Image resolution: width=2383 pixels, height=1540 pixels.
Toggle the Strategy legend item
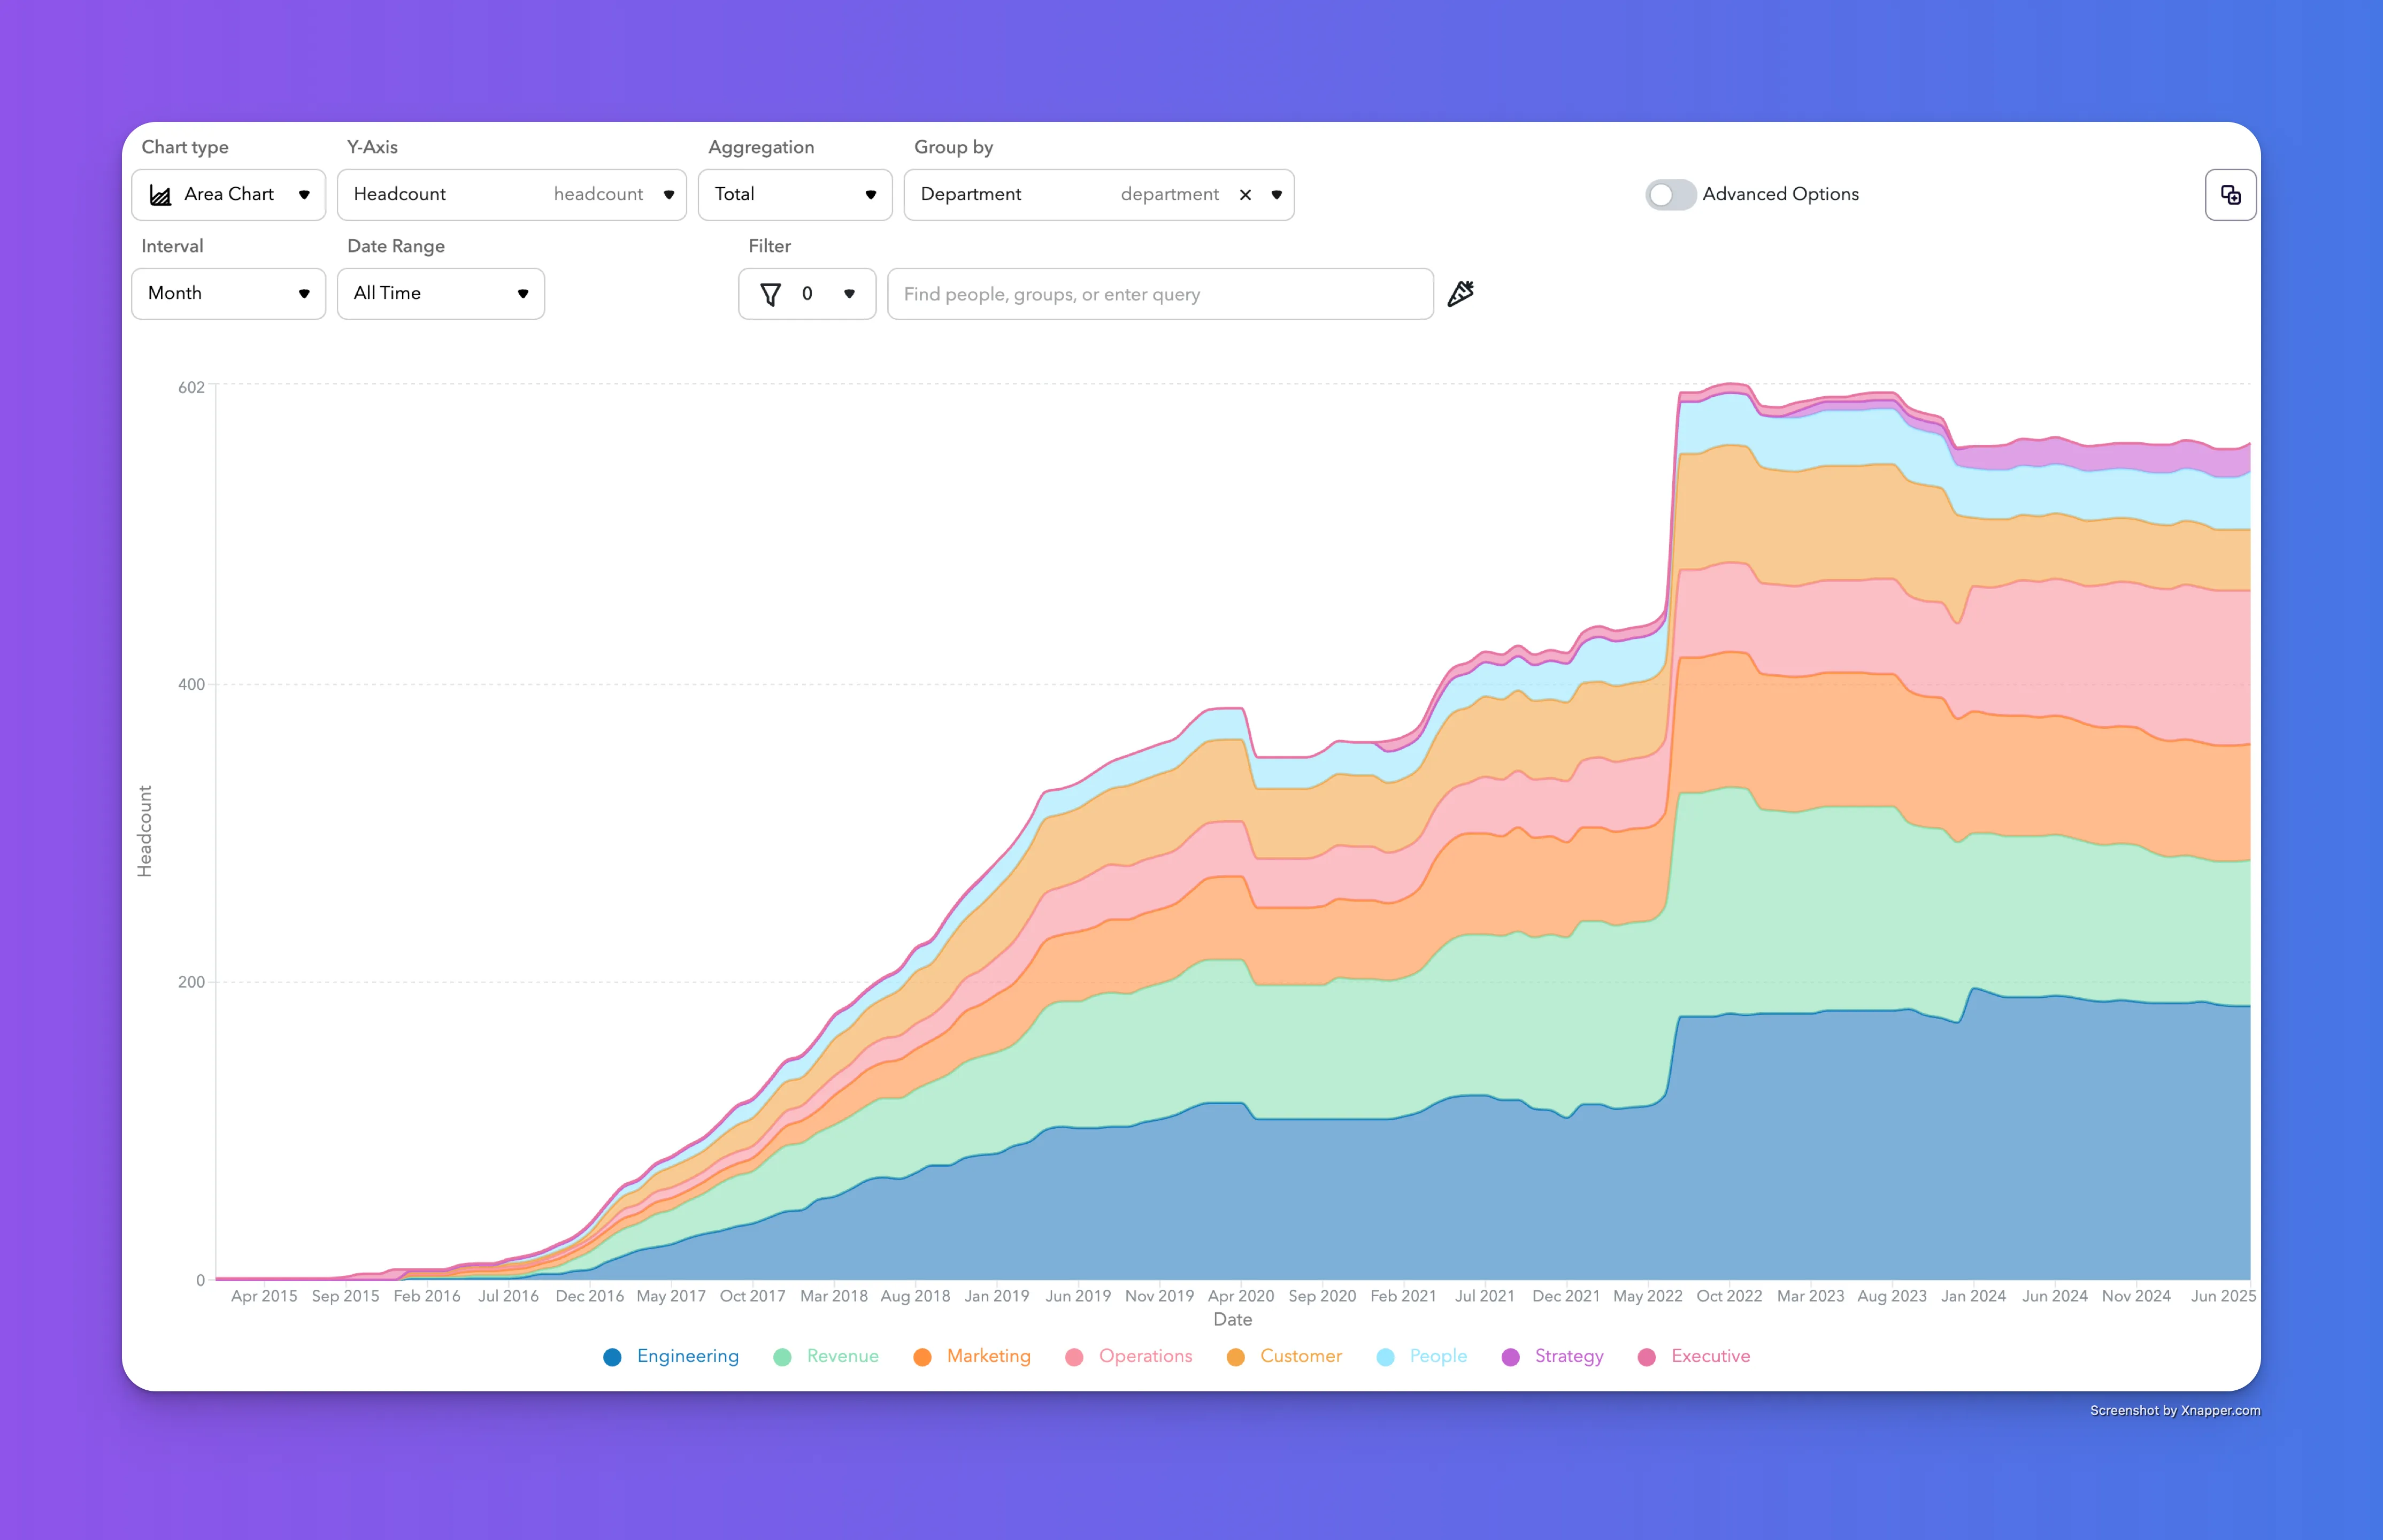click(1553, 1357)
